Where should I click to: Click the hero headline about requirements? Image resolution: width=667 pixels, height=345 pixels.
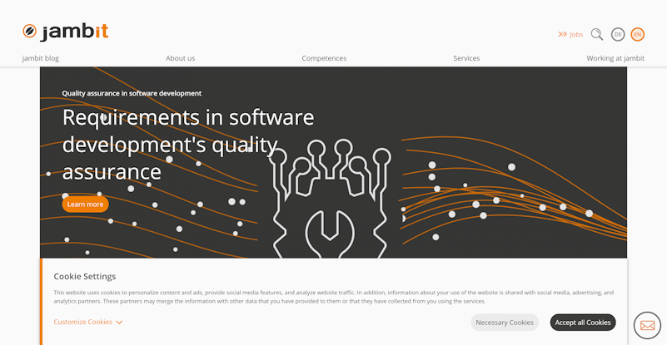(188, 145)
